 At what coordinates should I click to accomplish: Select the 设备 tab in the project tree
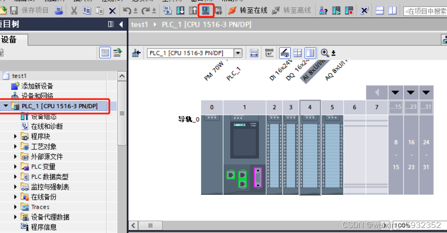(x=13, y=39)
